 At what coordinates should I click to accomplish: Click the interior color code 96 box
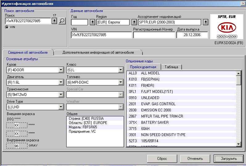[x=17, y=146]
